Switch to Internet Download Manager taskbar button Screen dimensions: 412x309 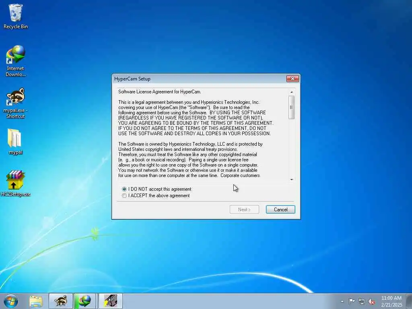[85, 301]
